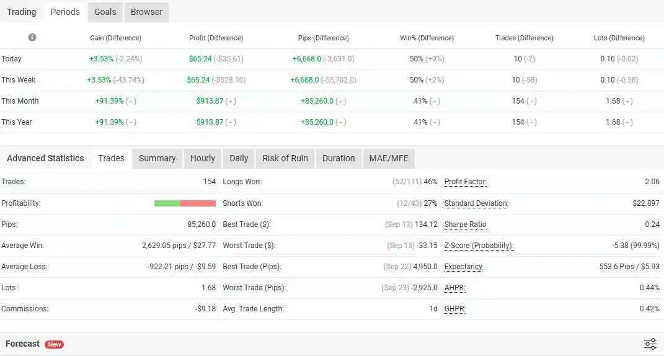This screenshot has width=664, height=356.
Task: Click the info icon in table header
Action: coord(32,37)
